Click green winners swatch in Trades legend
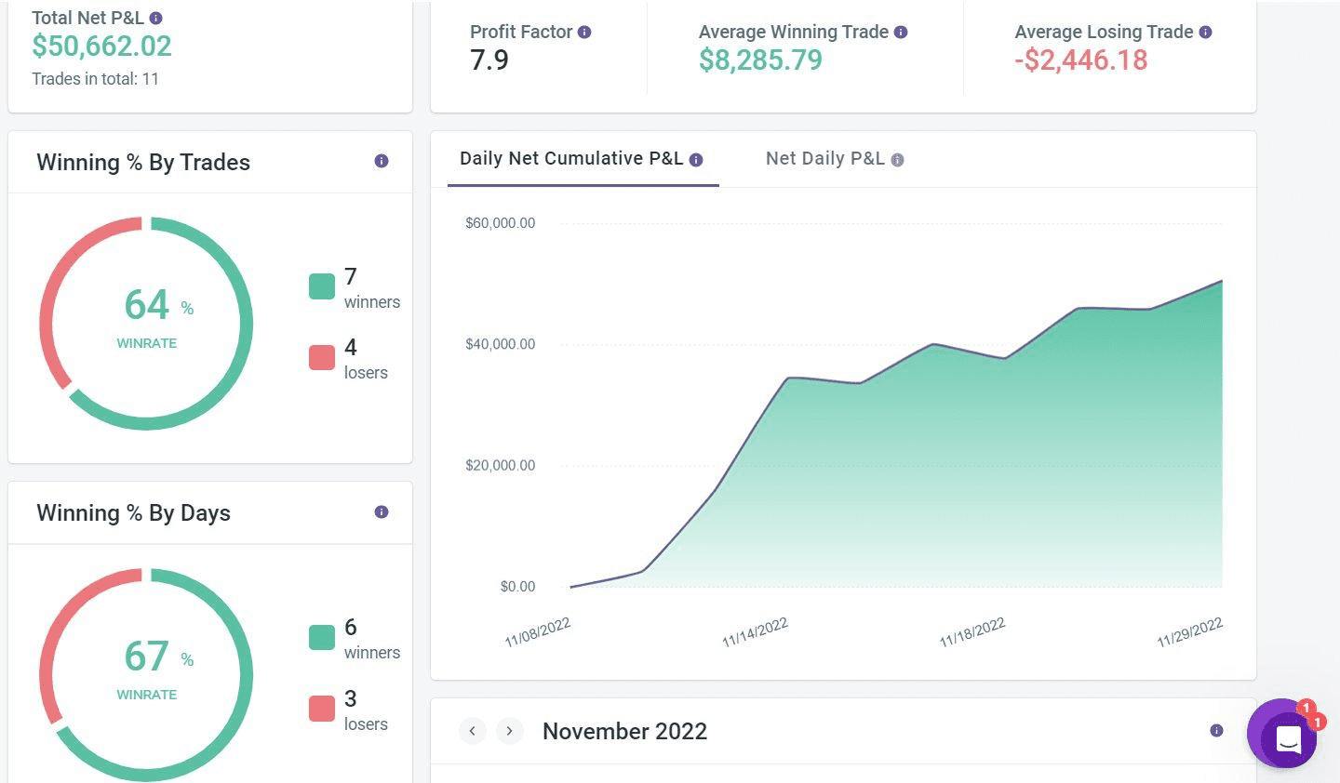Image resolution: width=1340 pixels, height=783 pixels. coord(322,286)
